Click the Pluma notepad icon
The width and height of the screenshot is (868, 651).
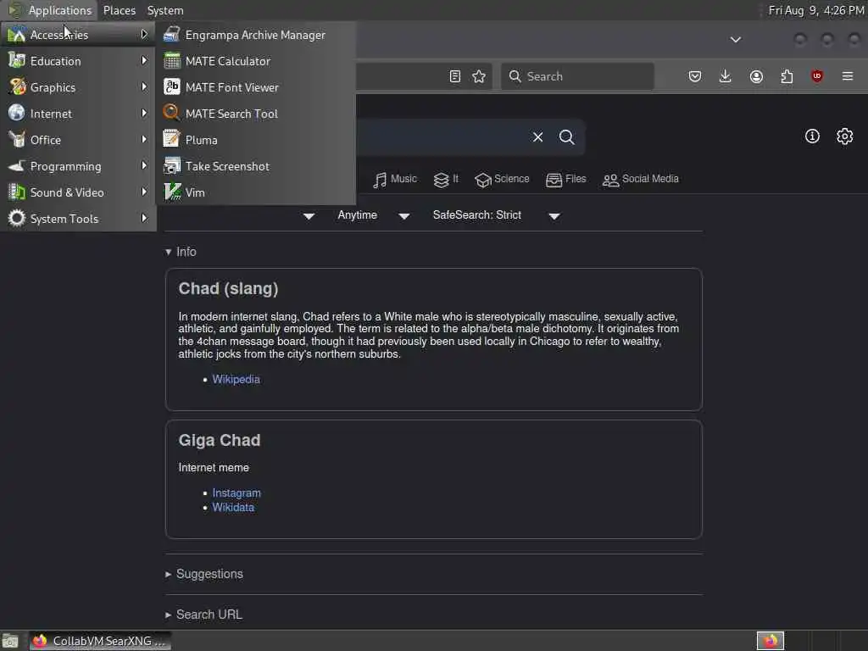[x=171, y=140]
